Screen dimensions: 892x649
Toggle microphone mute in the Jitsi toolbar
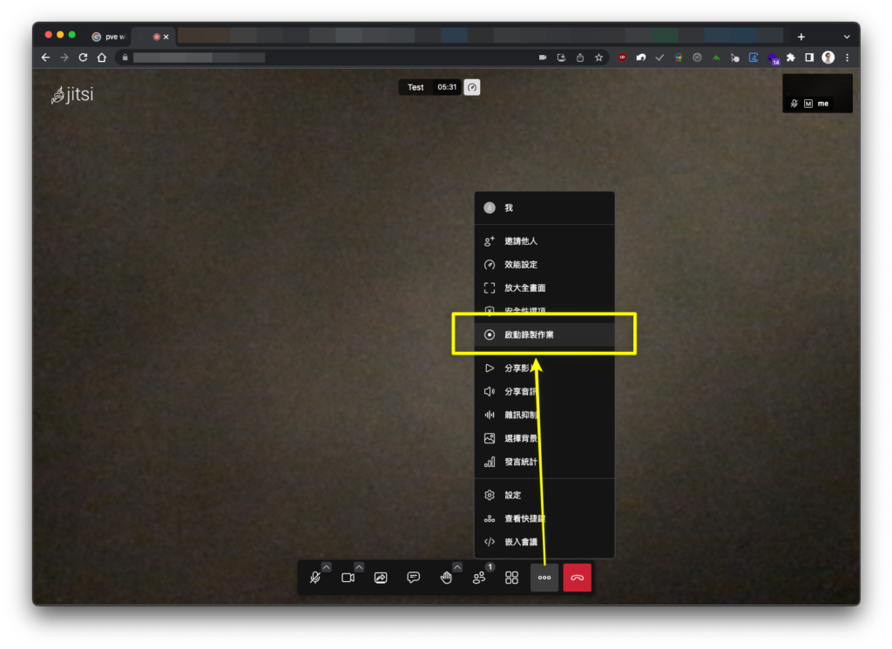[315, 578]
